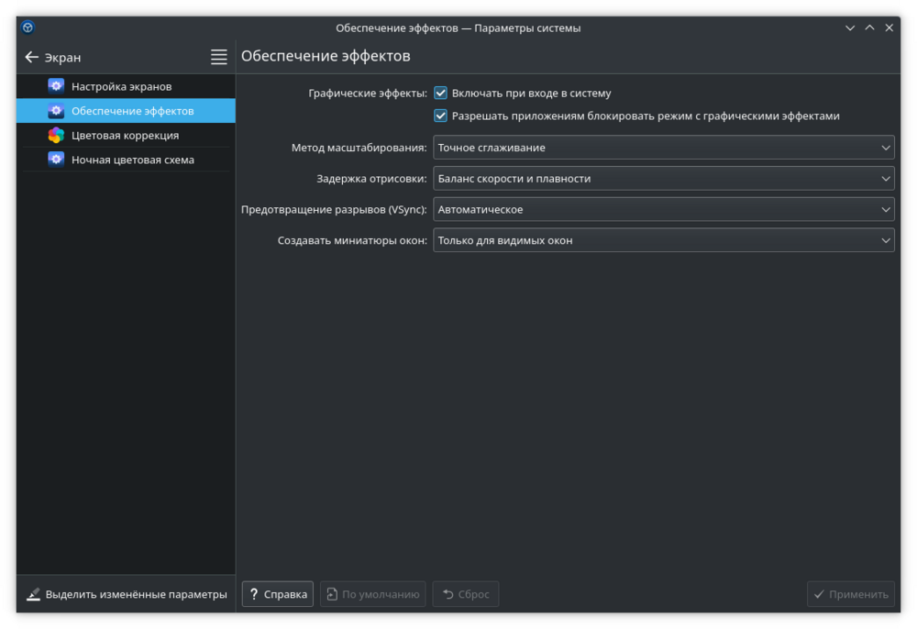
Task: Click the pencil icon for Выделить изменённые параметры
Action: point(34,594)
